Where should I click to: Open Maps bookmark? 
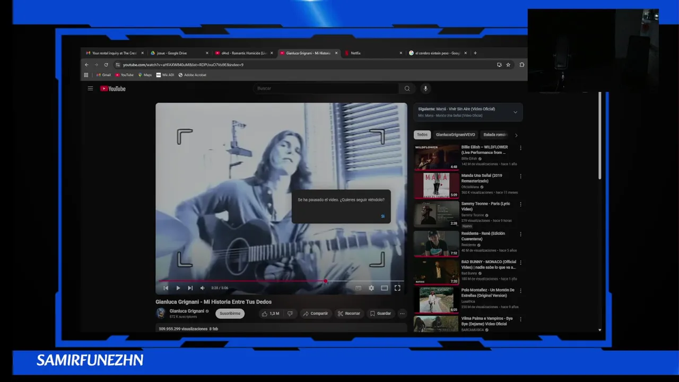(145, 75)
